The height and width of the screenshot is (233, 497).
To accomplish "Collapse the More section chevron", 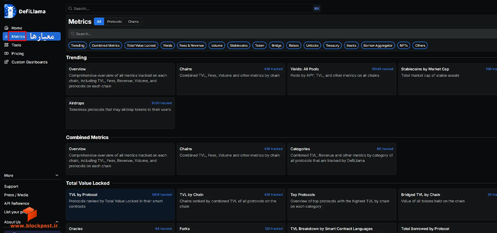I will (57, 175).
